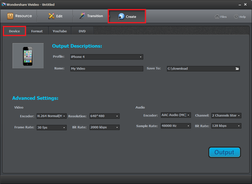Expand the Profile dropdown showing iPhone 4
Viewport: 252px width, 184px height.
107,57
